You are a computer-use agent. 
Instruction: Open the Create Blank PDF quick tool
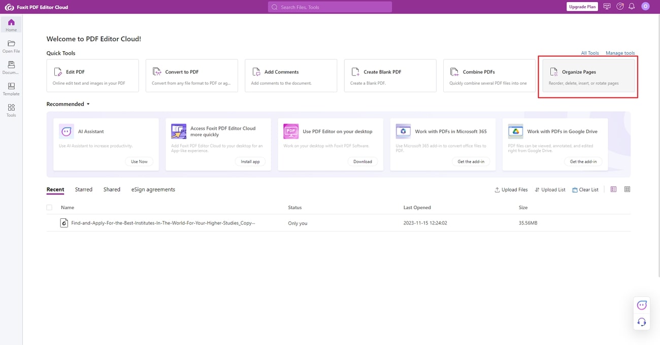pyautogui.click(x=390, y=75)
